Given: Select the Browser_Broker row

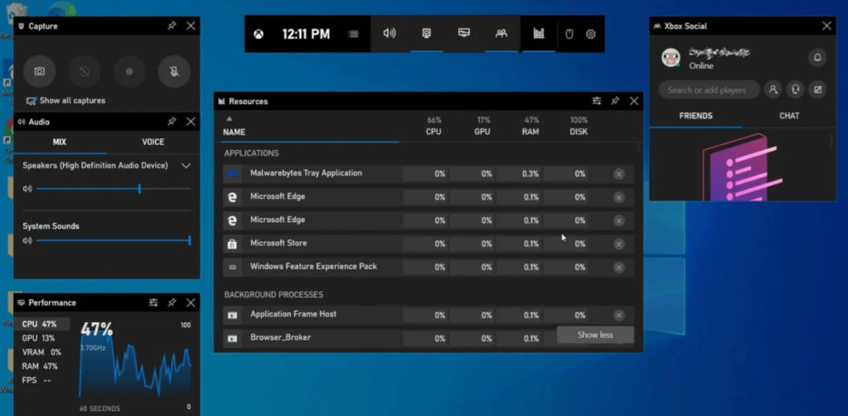Looking at the screenshot, I should [429, 339].
